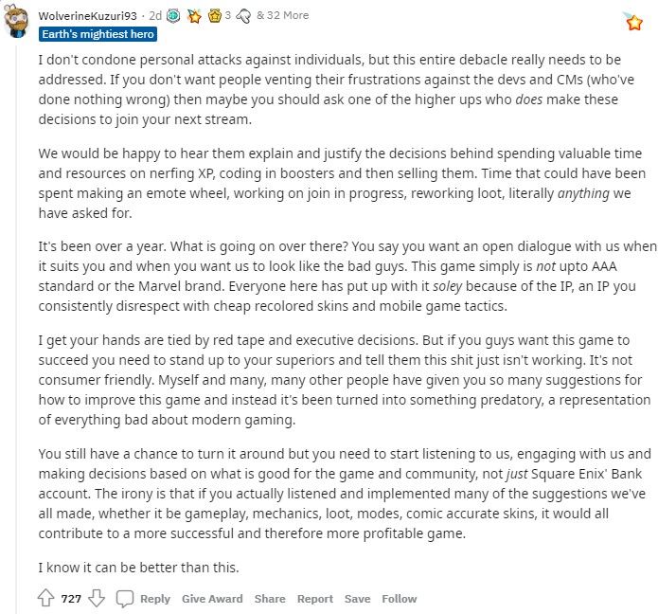Click the star award icon at top right
The image size is (658, 614).
tap(633, 21)
